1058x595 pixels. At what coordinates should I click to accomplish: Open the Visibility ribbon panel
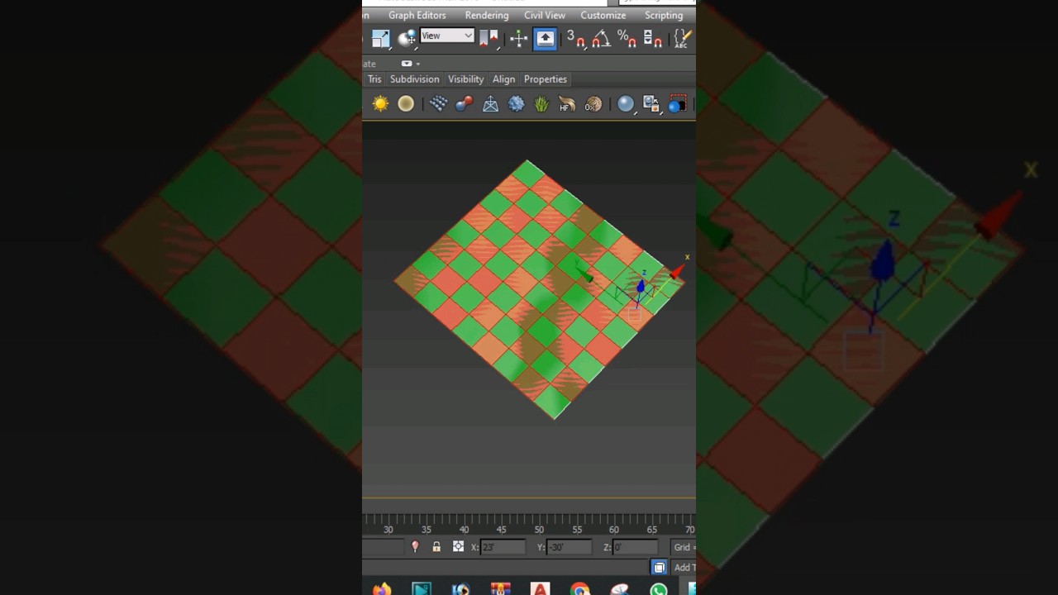click(466, 79)
